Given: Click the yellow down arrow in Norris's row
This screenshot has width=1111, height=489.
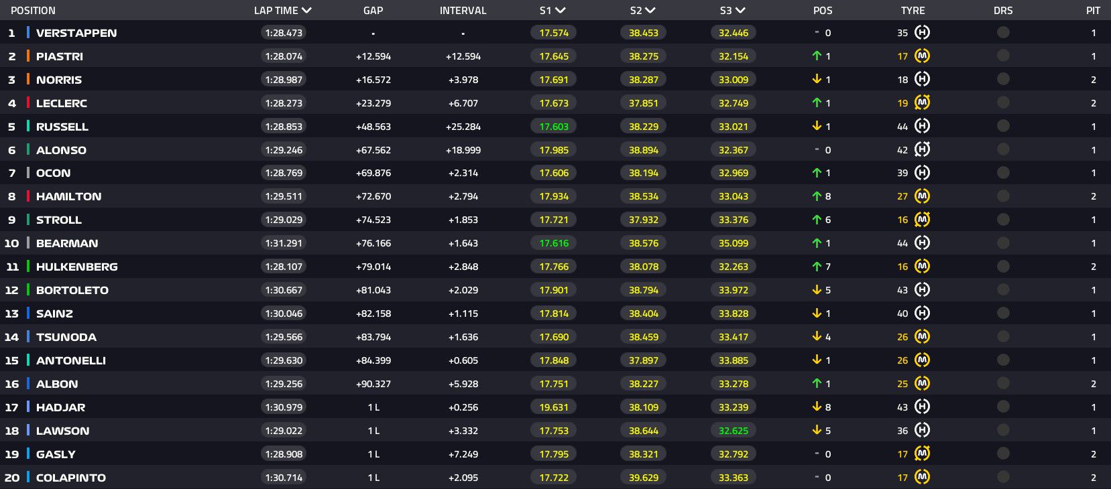Looking at the screenshot, I should tap(817, 80).
